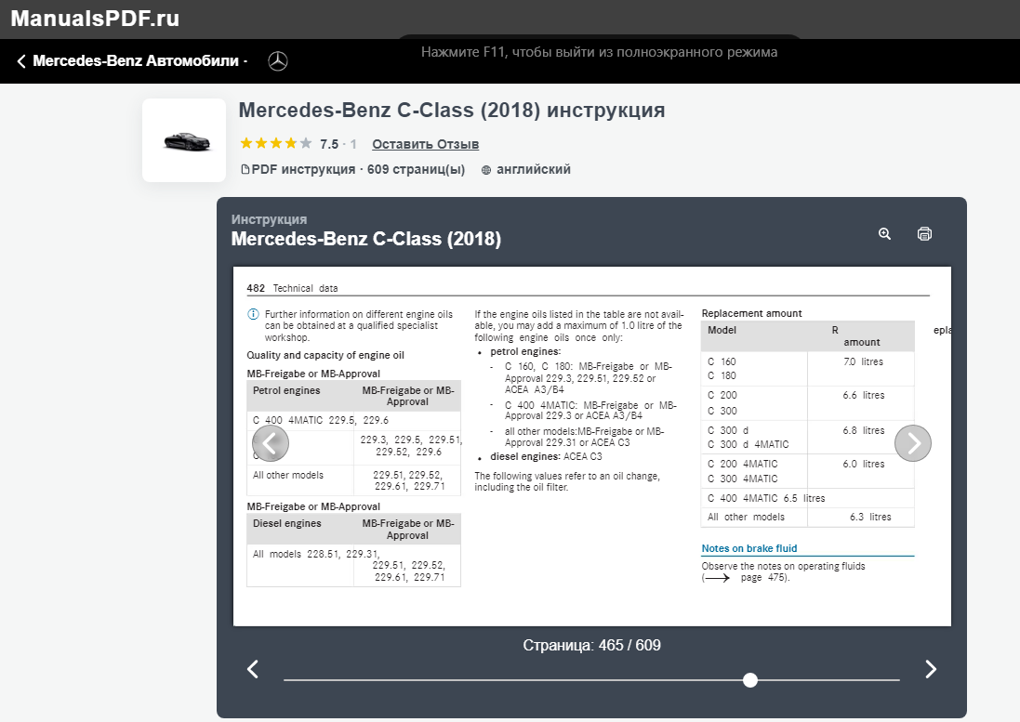Click the Mercedes-Benz star logo icon
The height and width of the screenshot is (722, 1020).
278,61
